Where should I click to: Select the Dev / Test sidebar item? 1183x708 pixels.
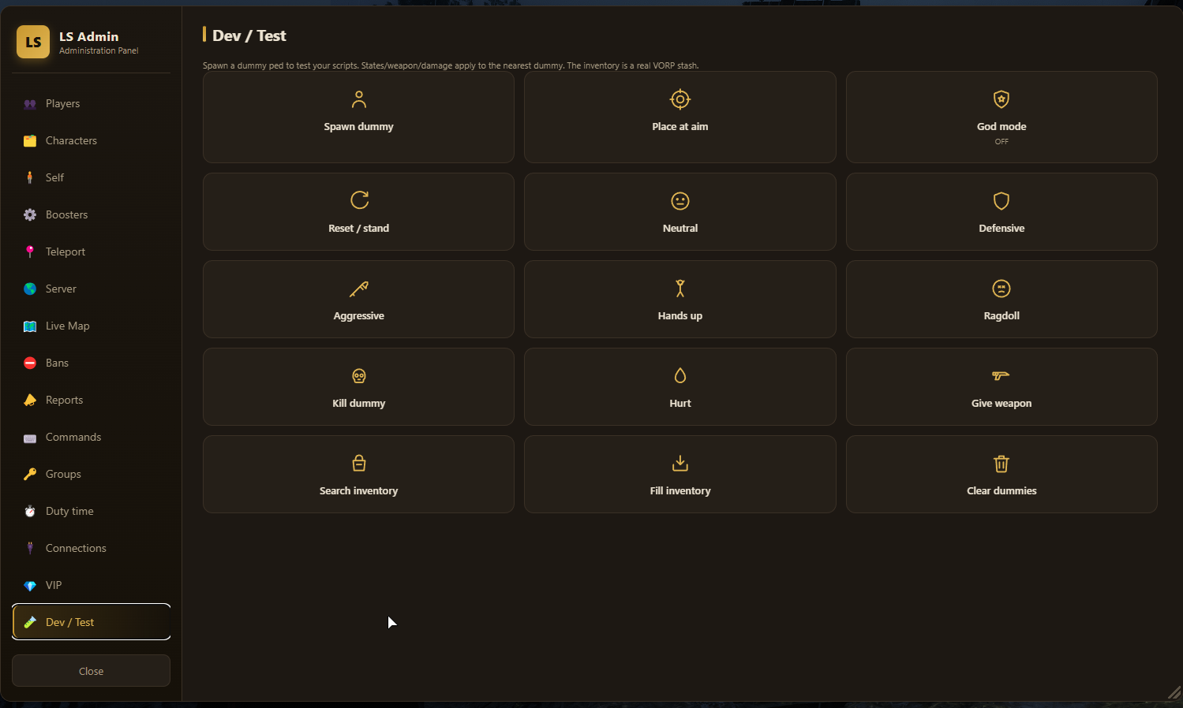pyautogui.click(x=91, y=622)
